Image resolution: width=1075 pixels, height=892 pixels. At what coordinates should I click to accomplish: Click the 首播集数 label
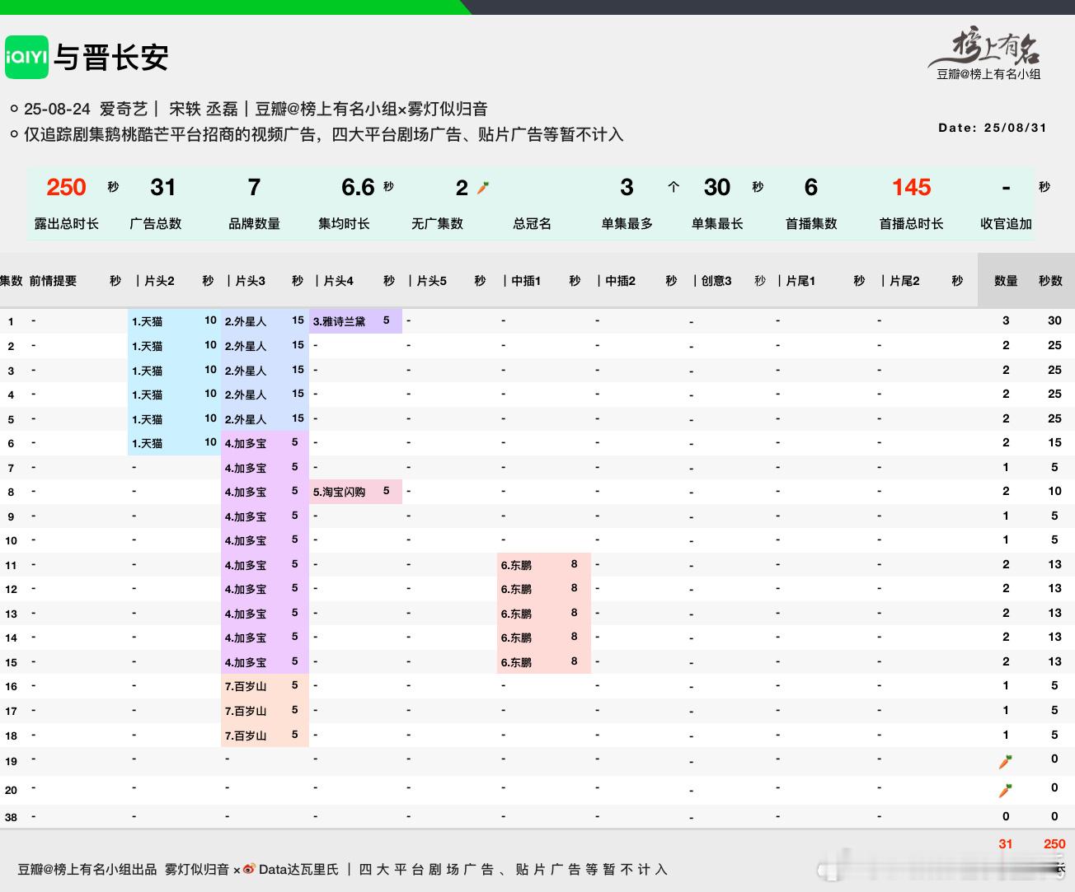point(811,223)
